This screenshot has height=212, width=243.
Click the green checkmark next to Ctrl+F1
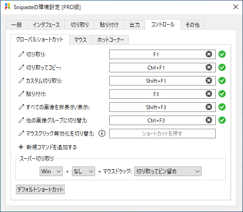(222, 67)
